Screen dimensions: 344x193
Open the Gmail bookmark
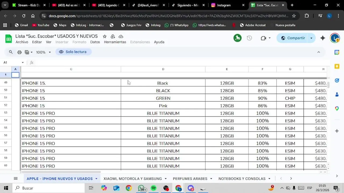[x=21, y=25]
